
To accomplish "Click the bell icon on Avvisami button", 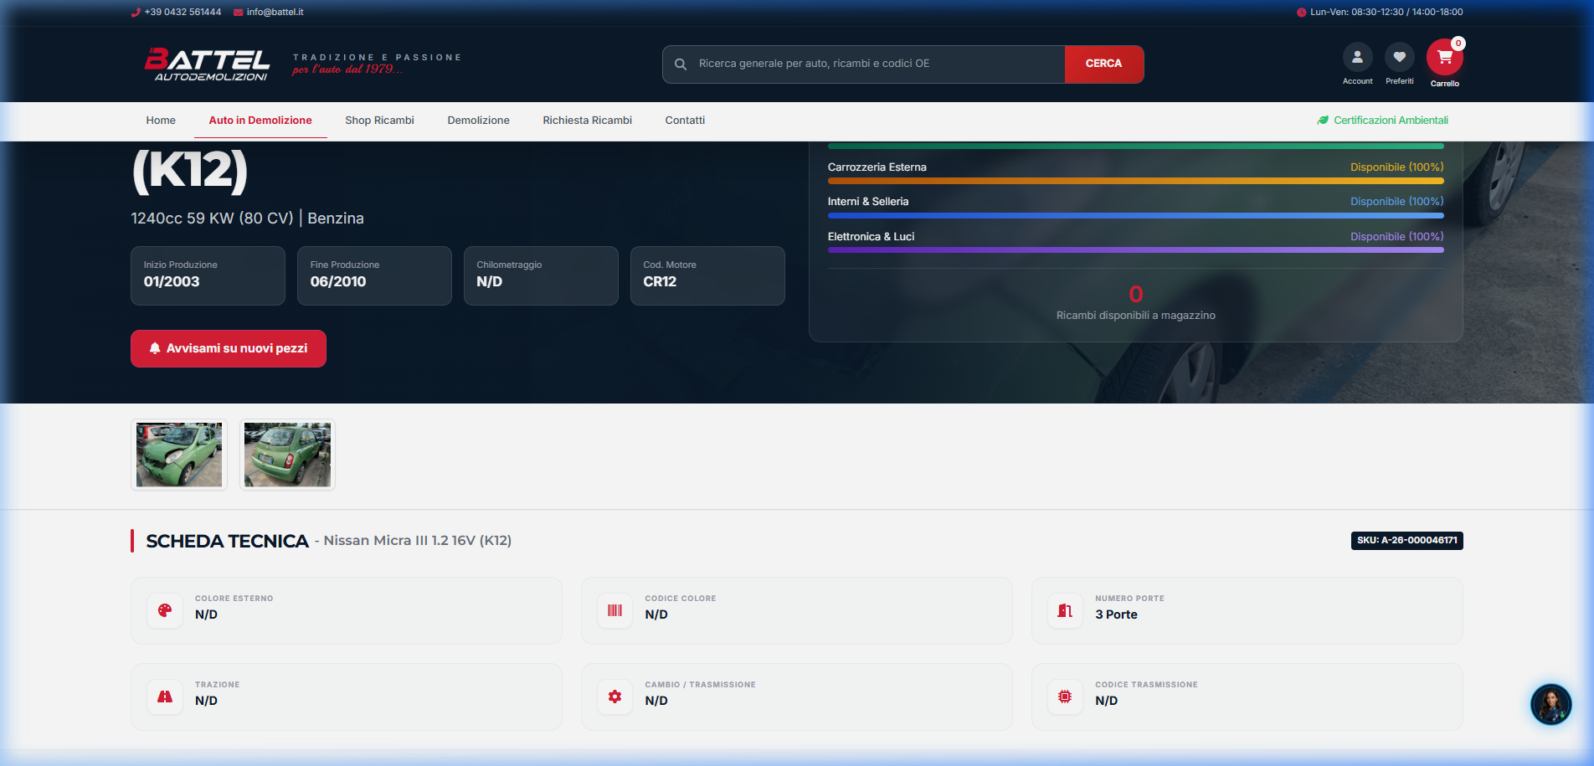I will coord(155,348).
